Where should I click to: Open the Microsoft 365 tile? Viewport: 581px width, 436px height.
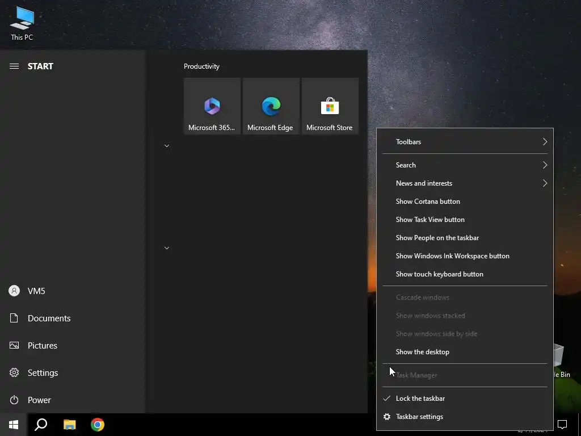click(x=212, y=106)
